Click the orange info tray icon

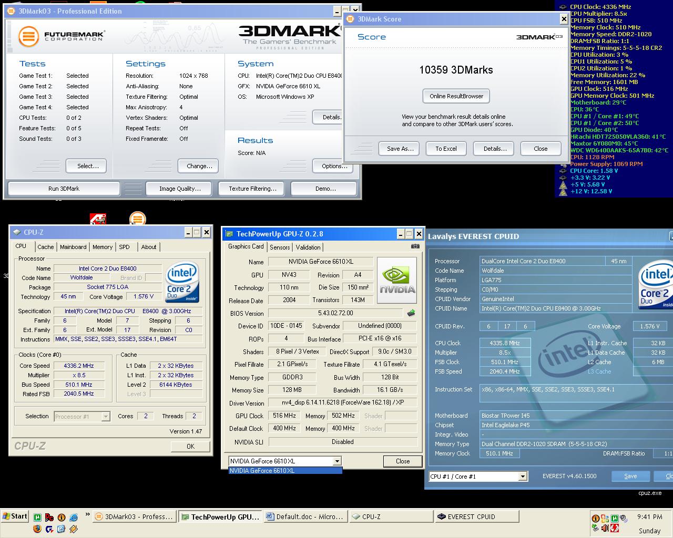[x=596, y=519]
